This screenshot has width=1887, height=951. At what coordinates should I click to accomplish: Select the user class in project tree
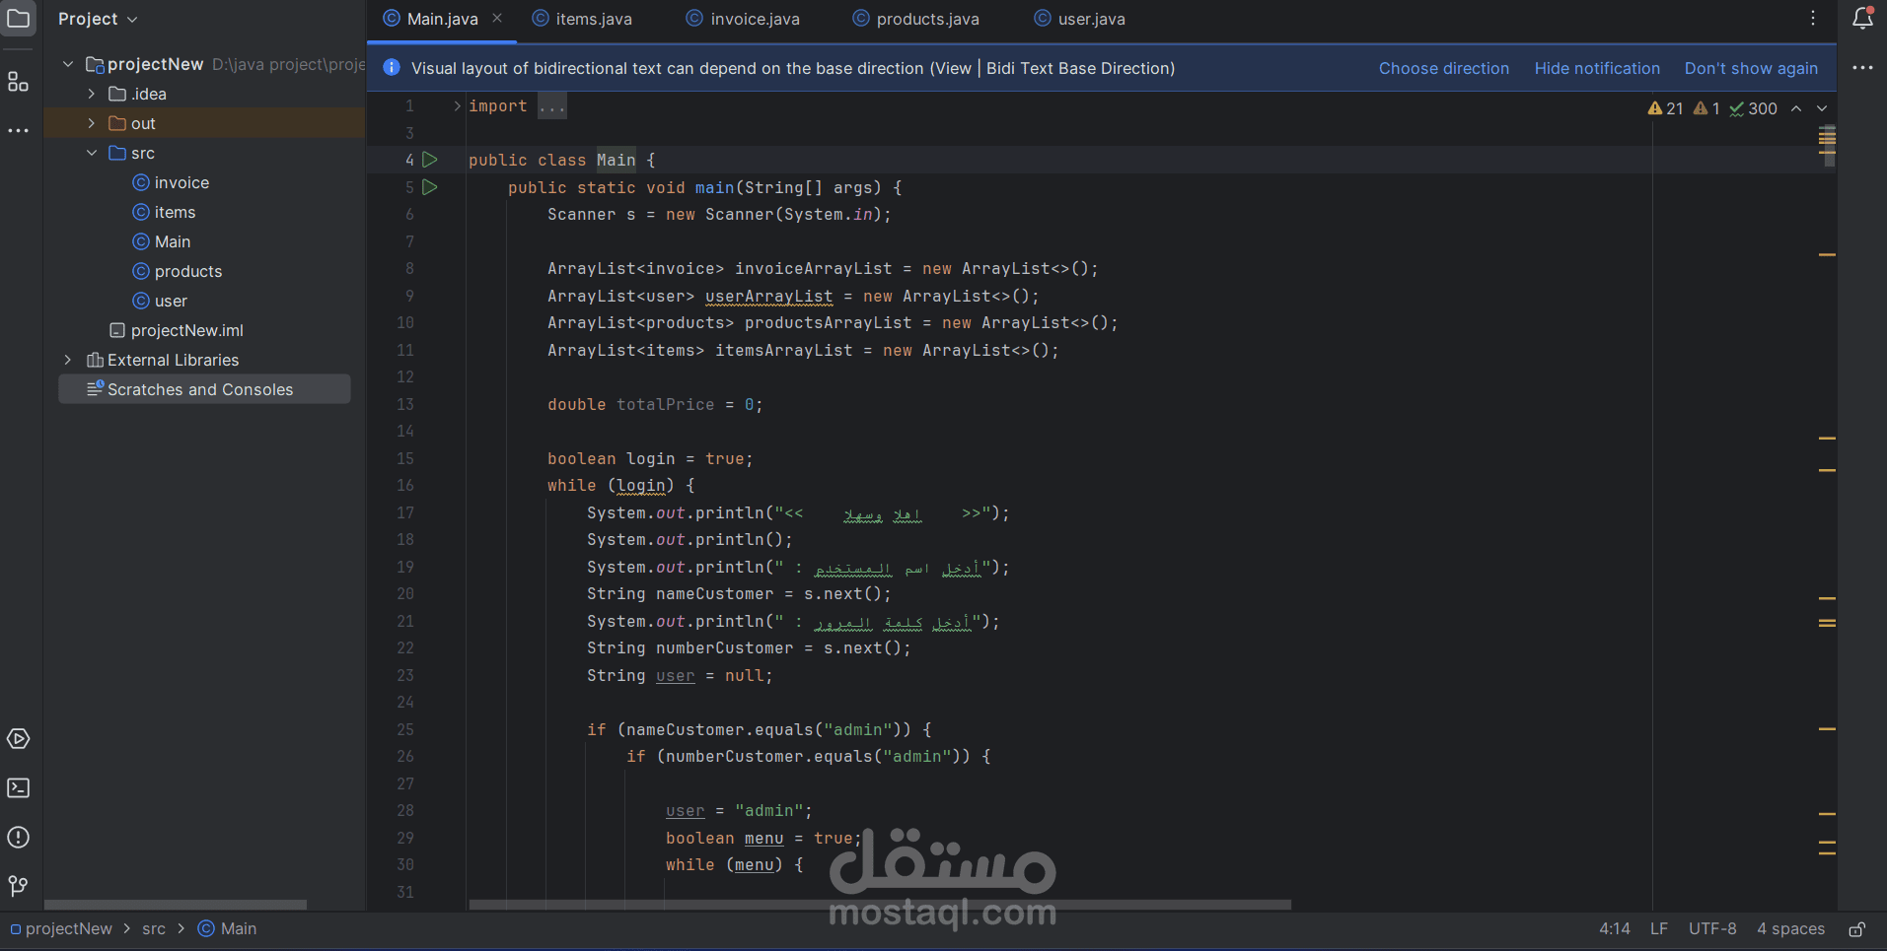coord(160,301)
